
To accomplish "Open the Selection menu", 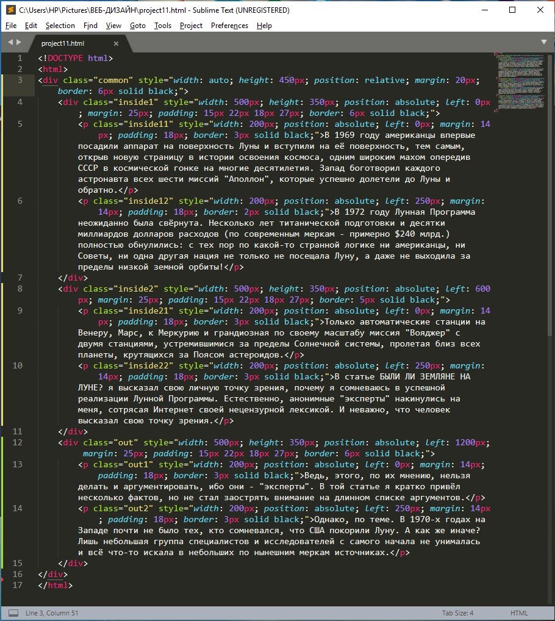I will [60, 26].
